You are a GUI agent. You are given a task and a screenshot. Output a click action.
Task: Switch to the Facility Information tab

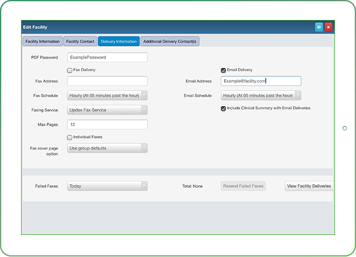pos(42,41)
